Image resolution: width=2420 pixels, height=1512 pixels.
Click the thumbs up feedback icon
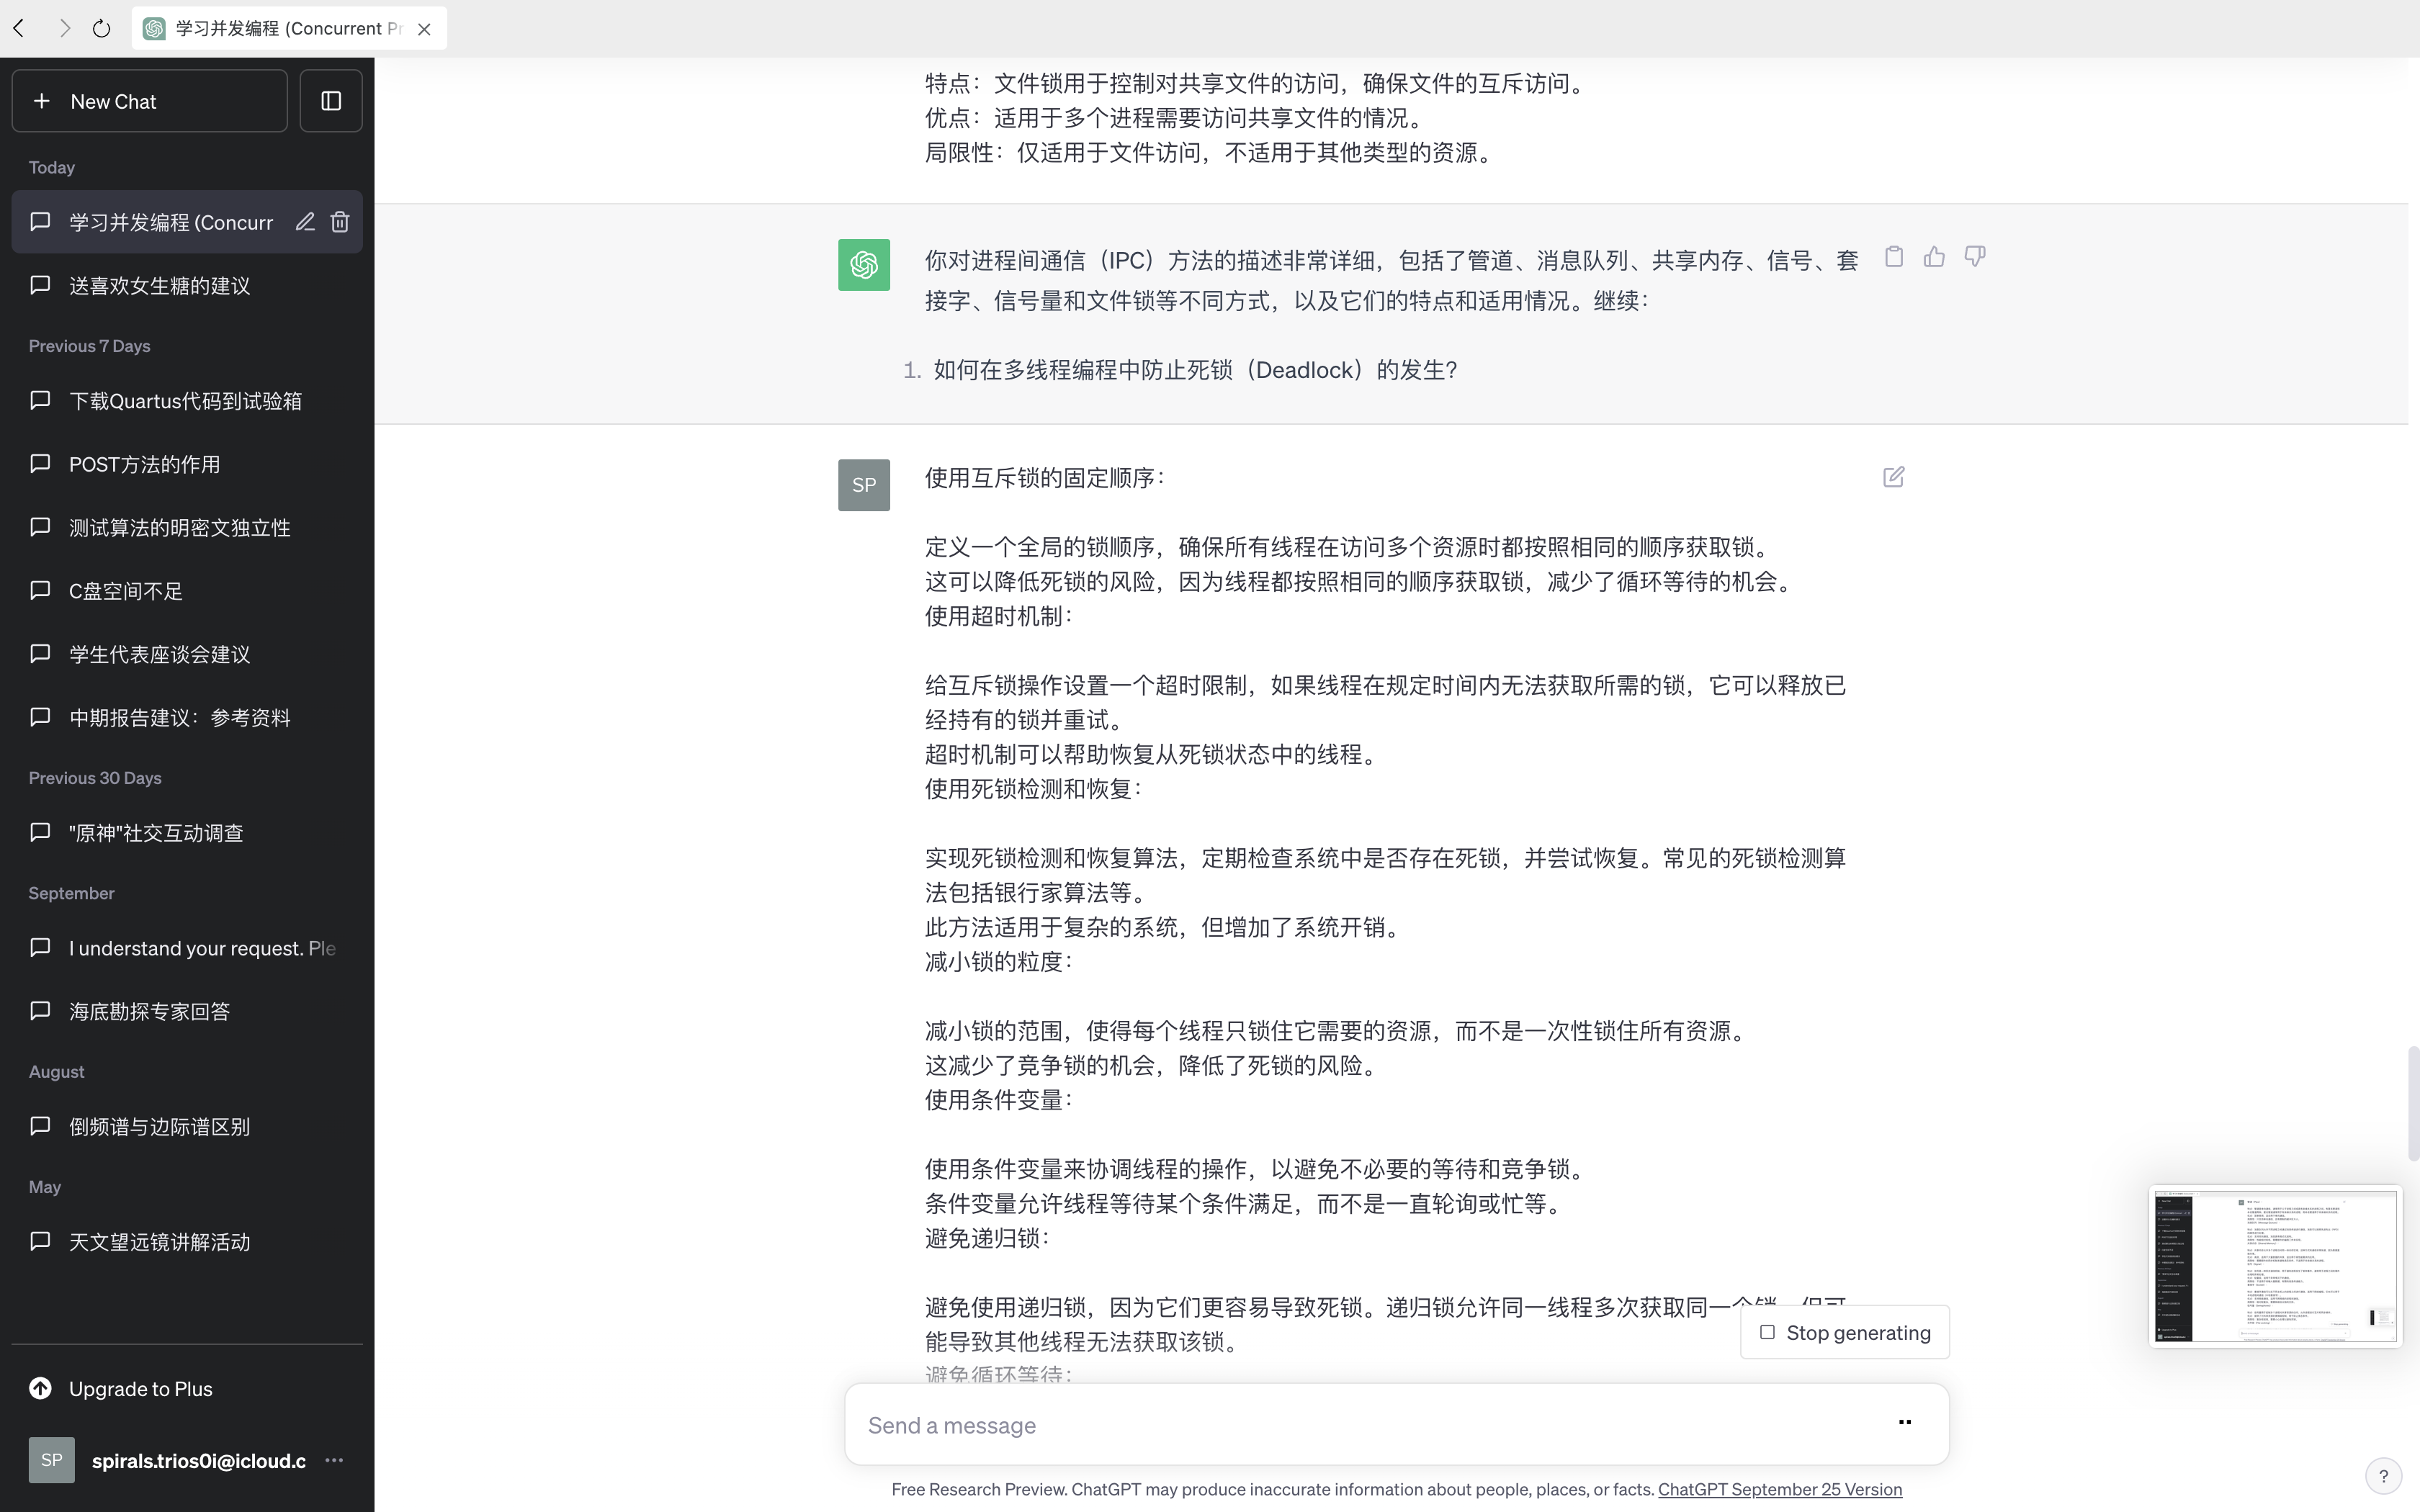click(1934, 257)
